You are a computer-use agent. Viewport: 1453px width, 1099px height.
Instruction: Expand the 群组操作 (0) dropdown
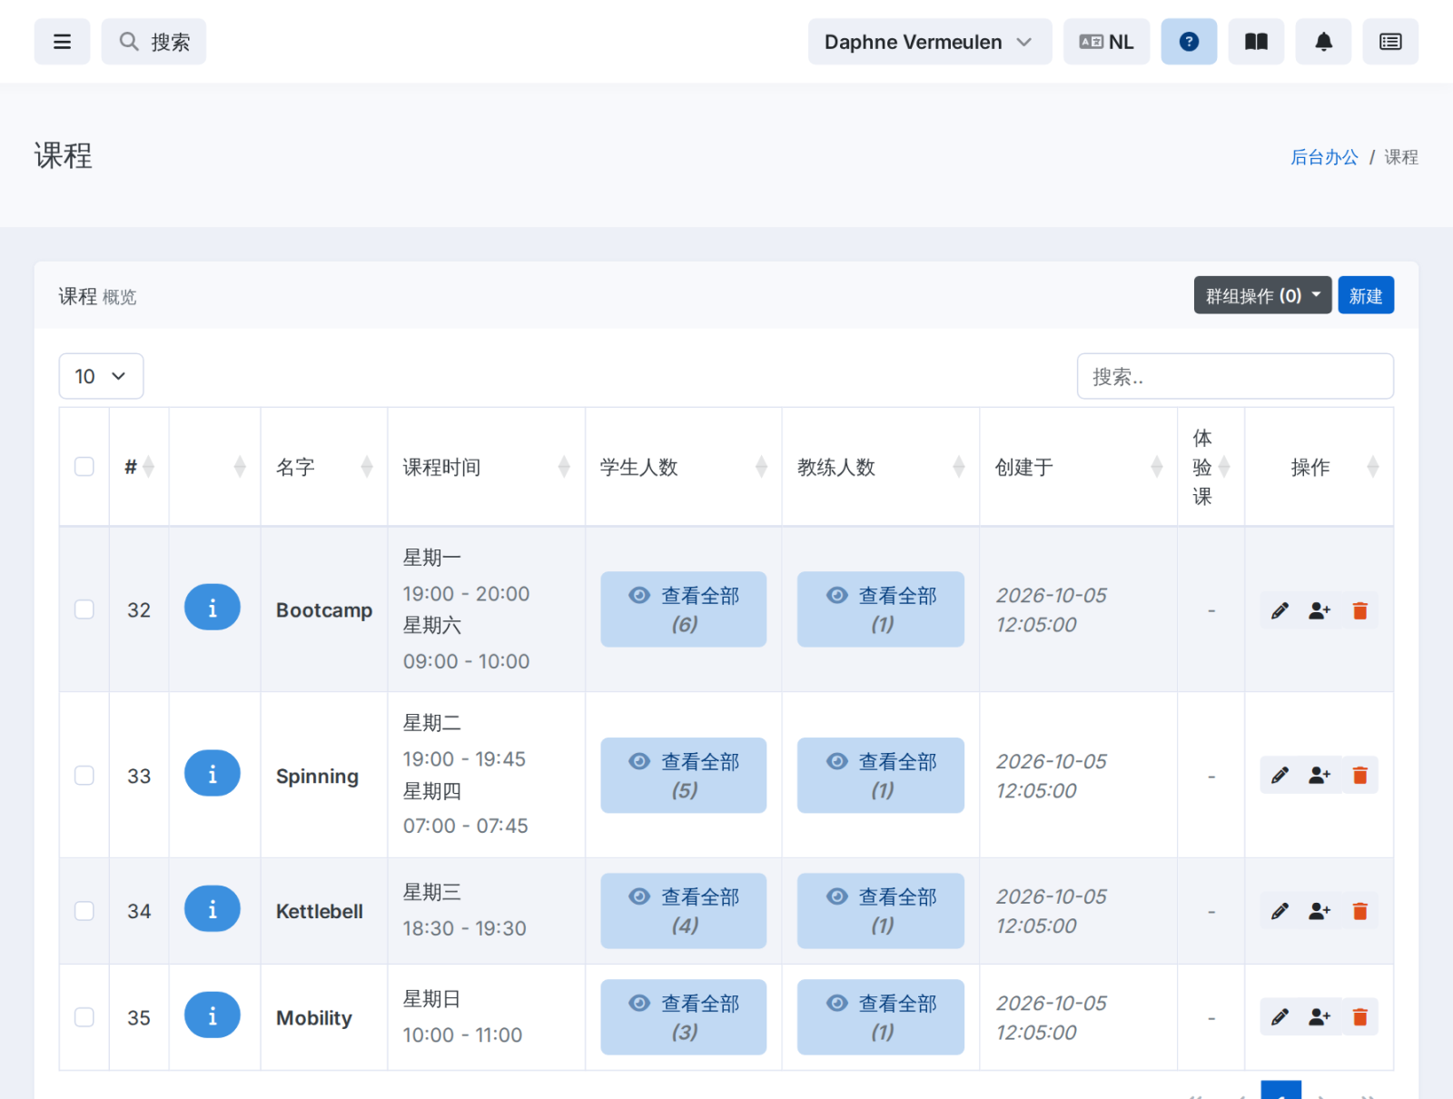tap(1262, 295)
